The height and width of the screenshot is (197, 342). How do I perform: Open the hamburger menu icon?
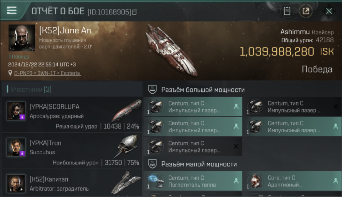point(12,11)
